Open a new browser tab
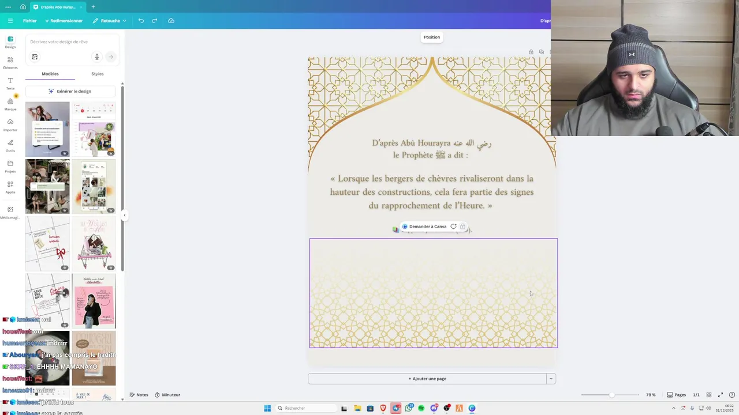This screenshot has height=415, width=739. click(93, 7)
